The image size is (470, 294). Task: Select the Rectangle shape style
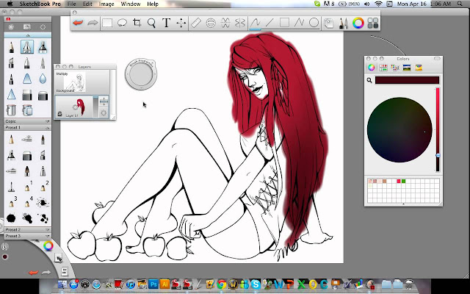click(284, 23)
